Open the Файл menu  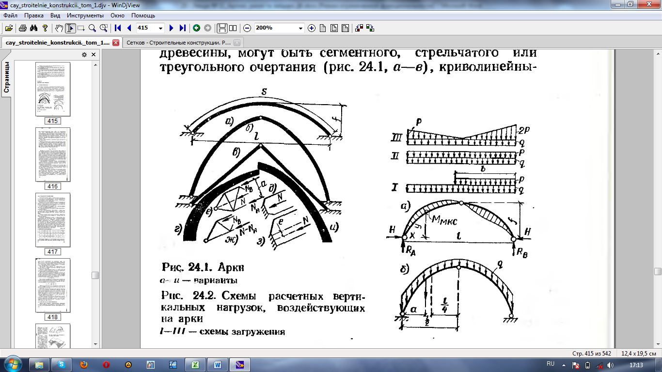pos(10,15)
